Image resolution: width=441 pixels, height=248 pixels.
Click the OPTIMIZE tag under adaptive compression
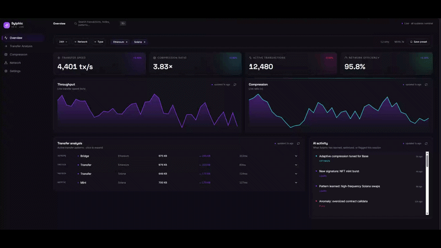325,161
